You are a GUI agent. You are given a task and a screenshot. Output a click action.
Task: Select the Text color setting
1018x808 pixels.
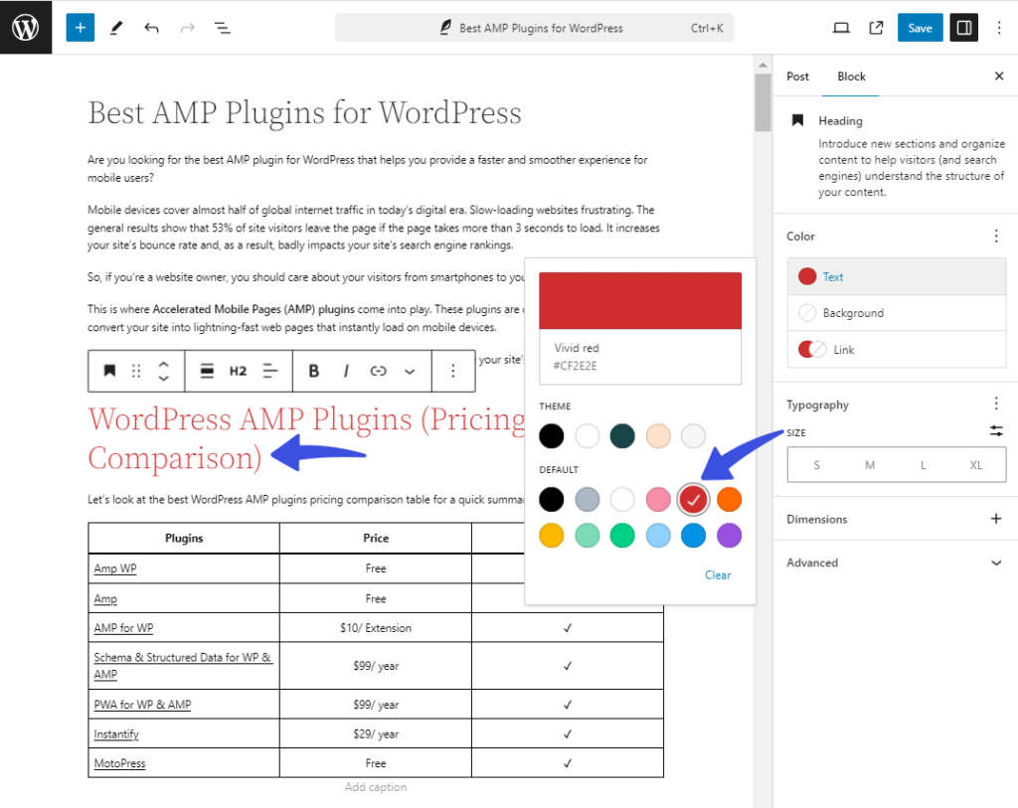coord(897,276)
